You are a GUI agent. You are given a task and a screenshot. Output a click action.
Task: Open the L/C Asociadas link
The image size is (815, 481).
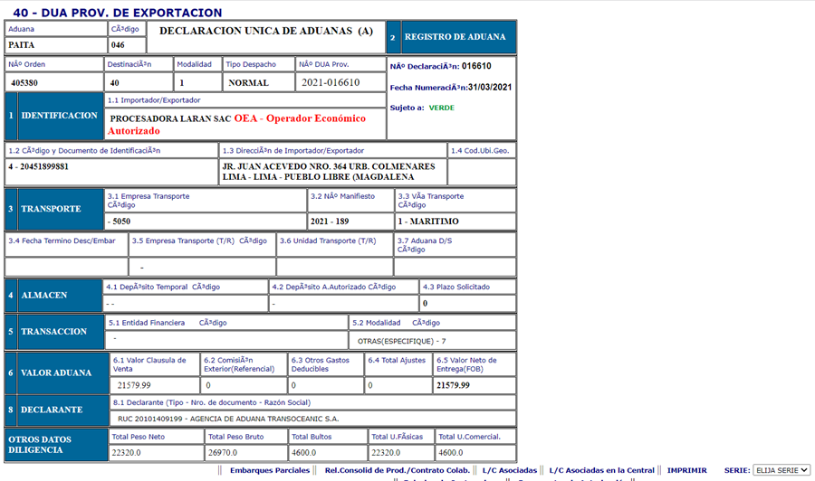(509, 470)
